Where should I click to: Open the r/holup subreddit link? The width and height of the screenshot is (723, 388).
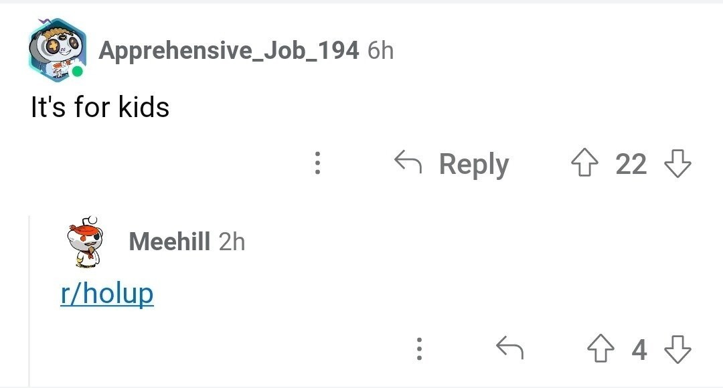point(107,294)
